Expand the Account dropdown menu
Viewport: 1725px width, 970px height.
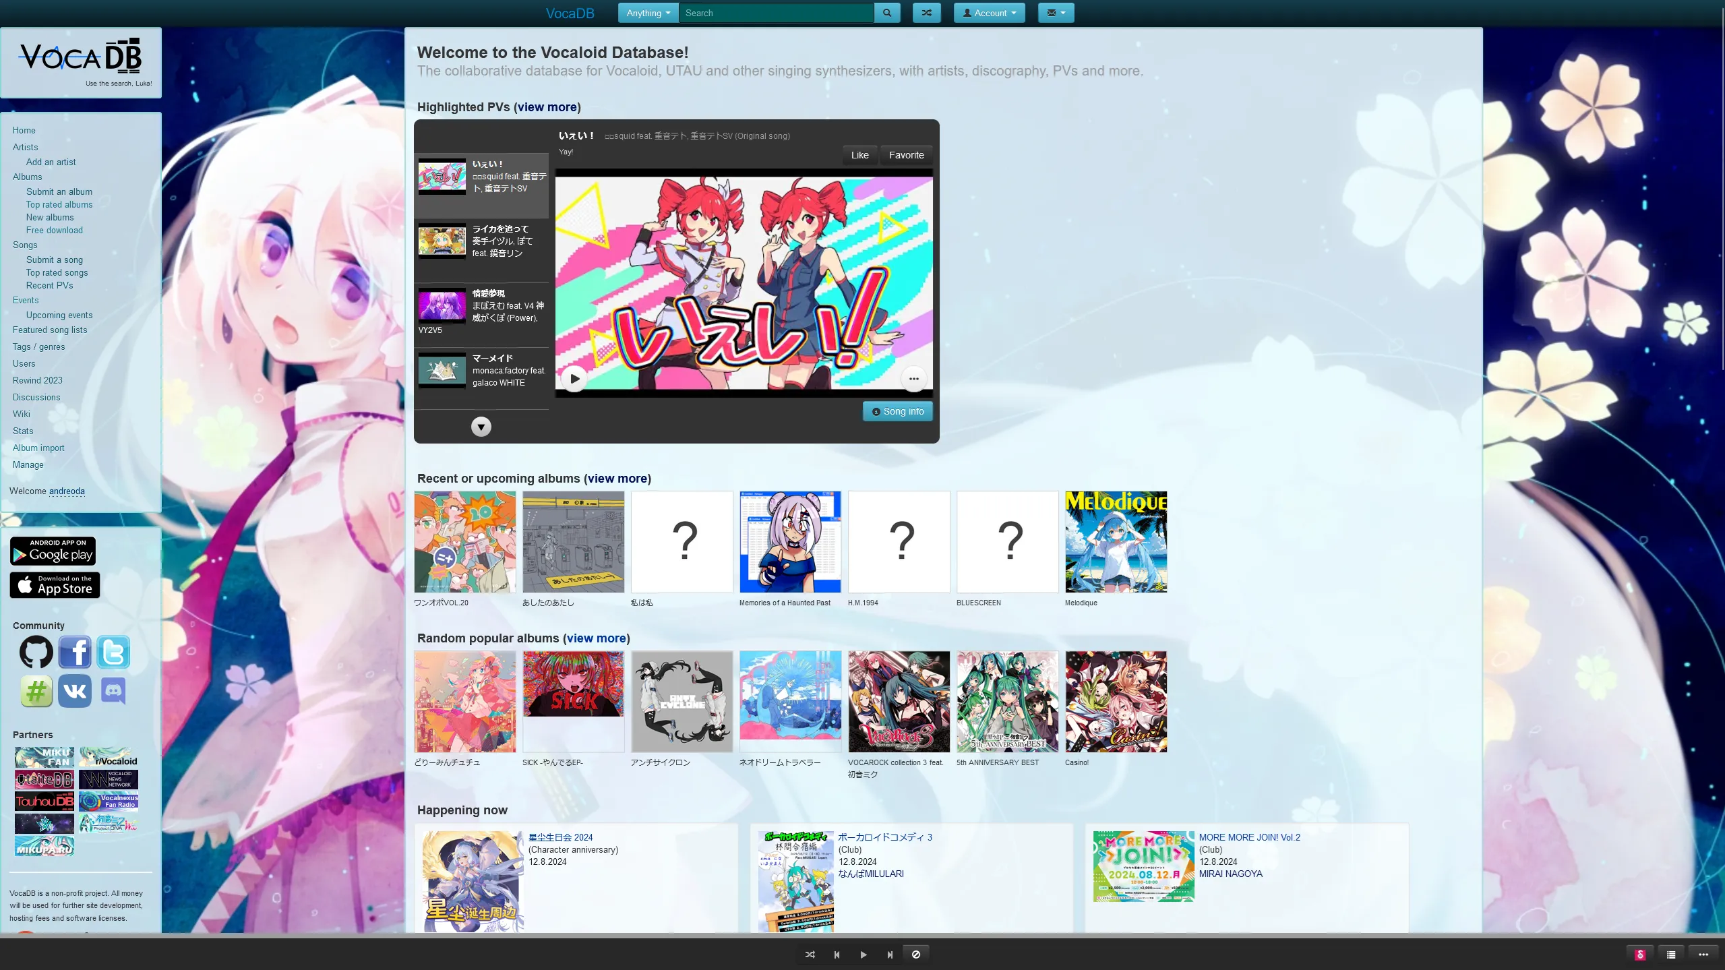coord(989,13)
